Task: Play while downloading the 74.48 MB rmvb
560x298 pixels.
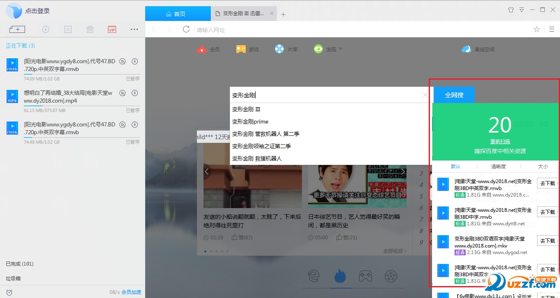Action: (x=122, y=125)
